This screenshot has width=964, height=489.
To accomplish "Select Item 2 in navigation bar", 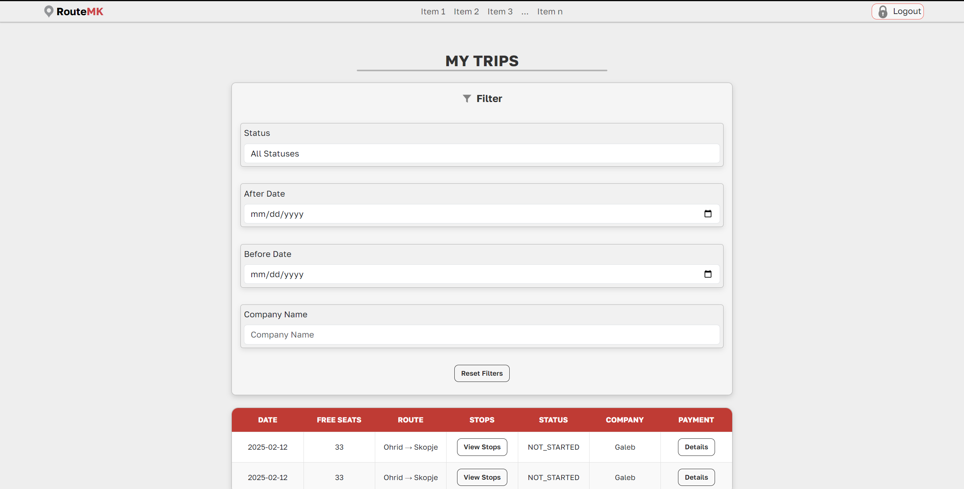I will [x=466, y=12].
